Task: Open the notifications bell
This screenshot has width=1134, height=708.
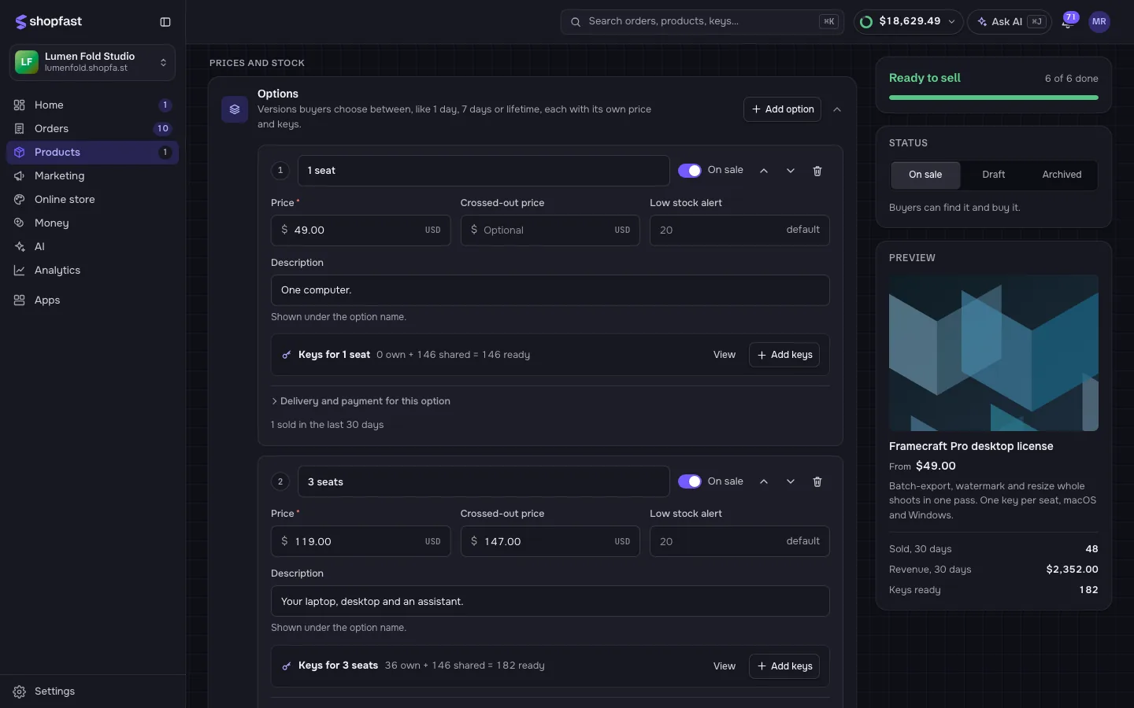Action: (1067, 22)
